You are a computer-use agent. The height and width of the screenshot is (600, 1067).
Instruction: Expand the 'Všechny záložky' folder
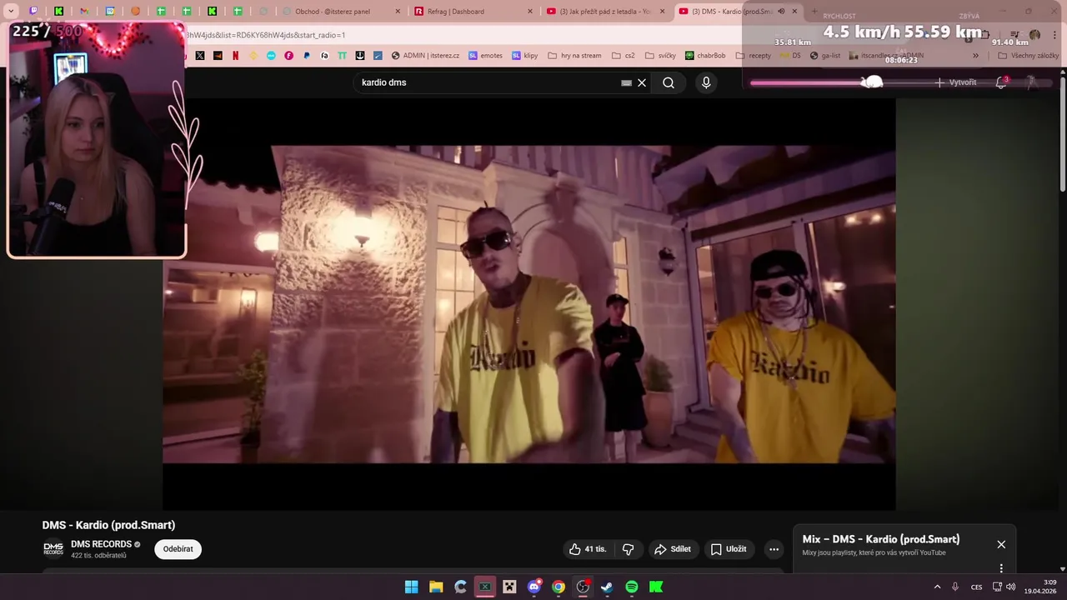pyautogui.click(x=1028, y=56)
